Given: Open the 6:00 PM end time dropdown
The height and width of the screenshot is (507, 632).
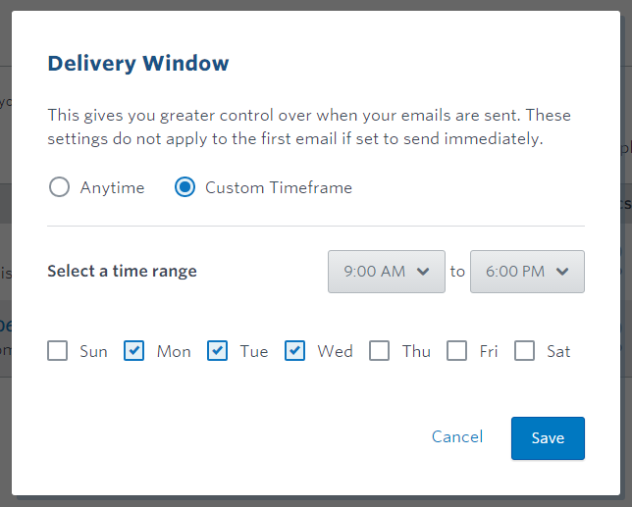Looking at the screenshot, I should point(527,272).
